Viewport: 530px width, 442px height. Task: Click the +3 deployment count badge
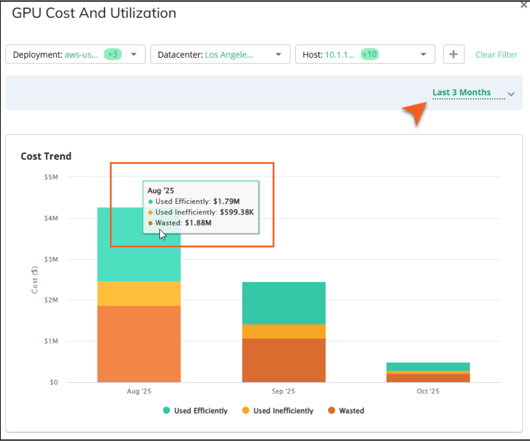click(x=113, y=54)
